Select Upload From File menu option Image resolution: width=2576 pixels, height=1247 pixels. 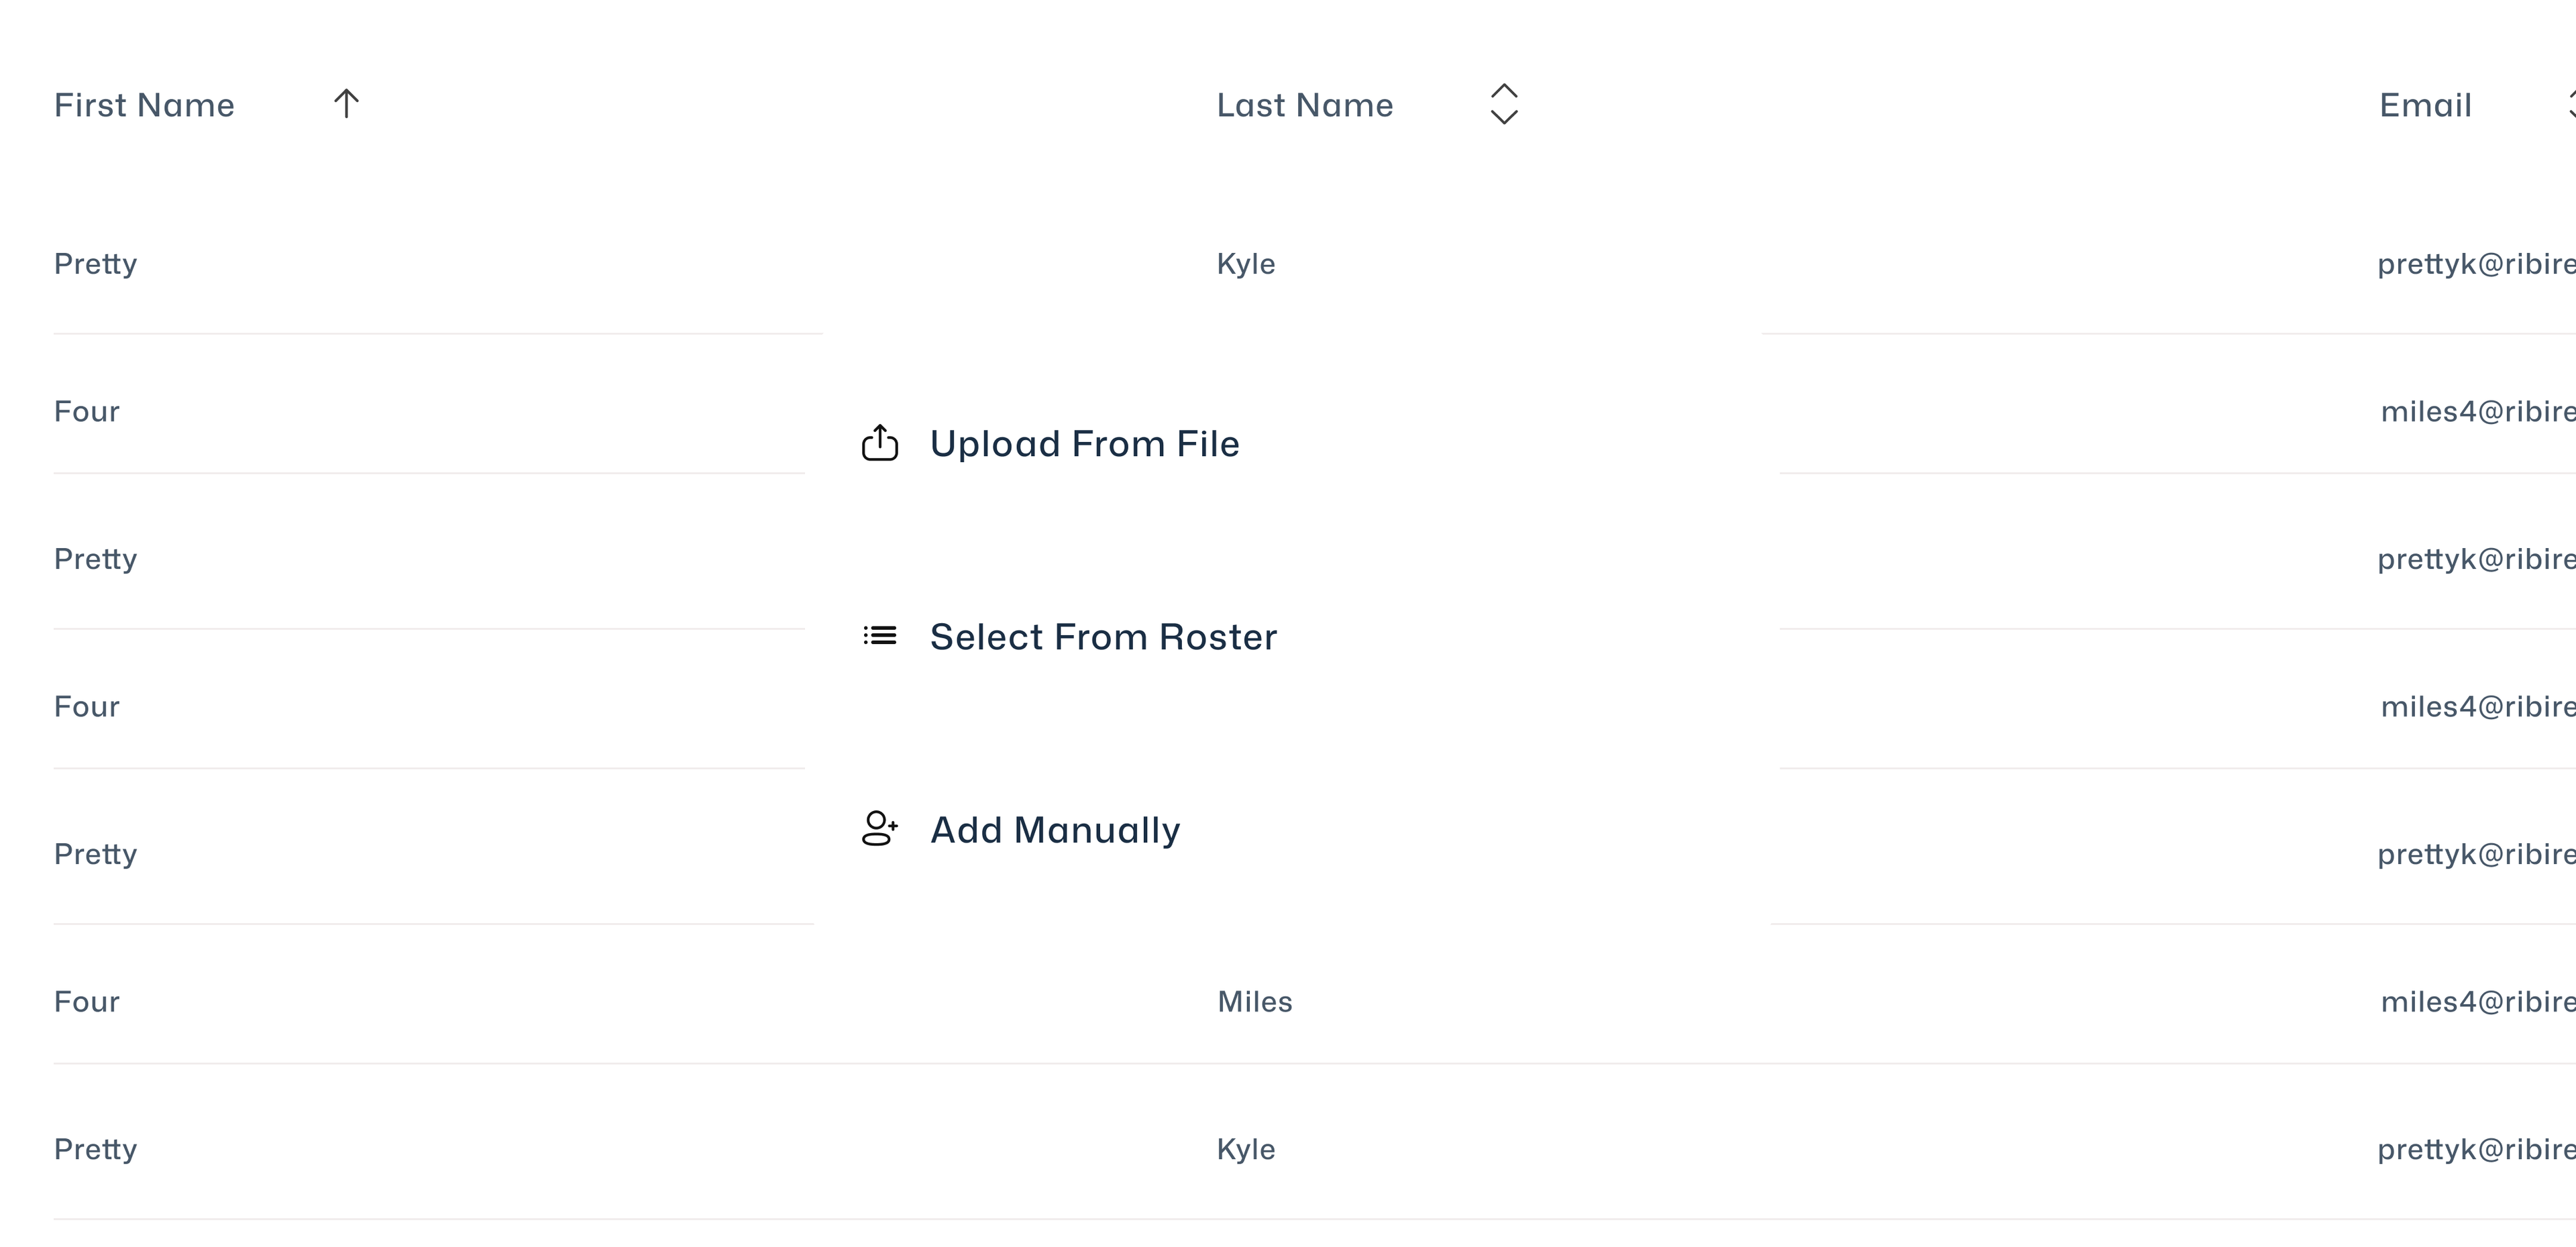(1085, 444)
